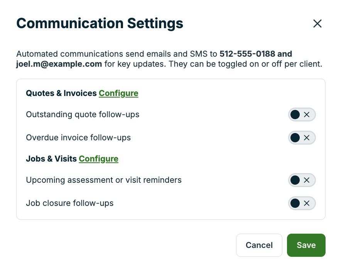Click the 'Outstanding quote follow-ups' label text
Screen dimensions: 341x273
pyautogui.click(x=83, y=115)
